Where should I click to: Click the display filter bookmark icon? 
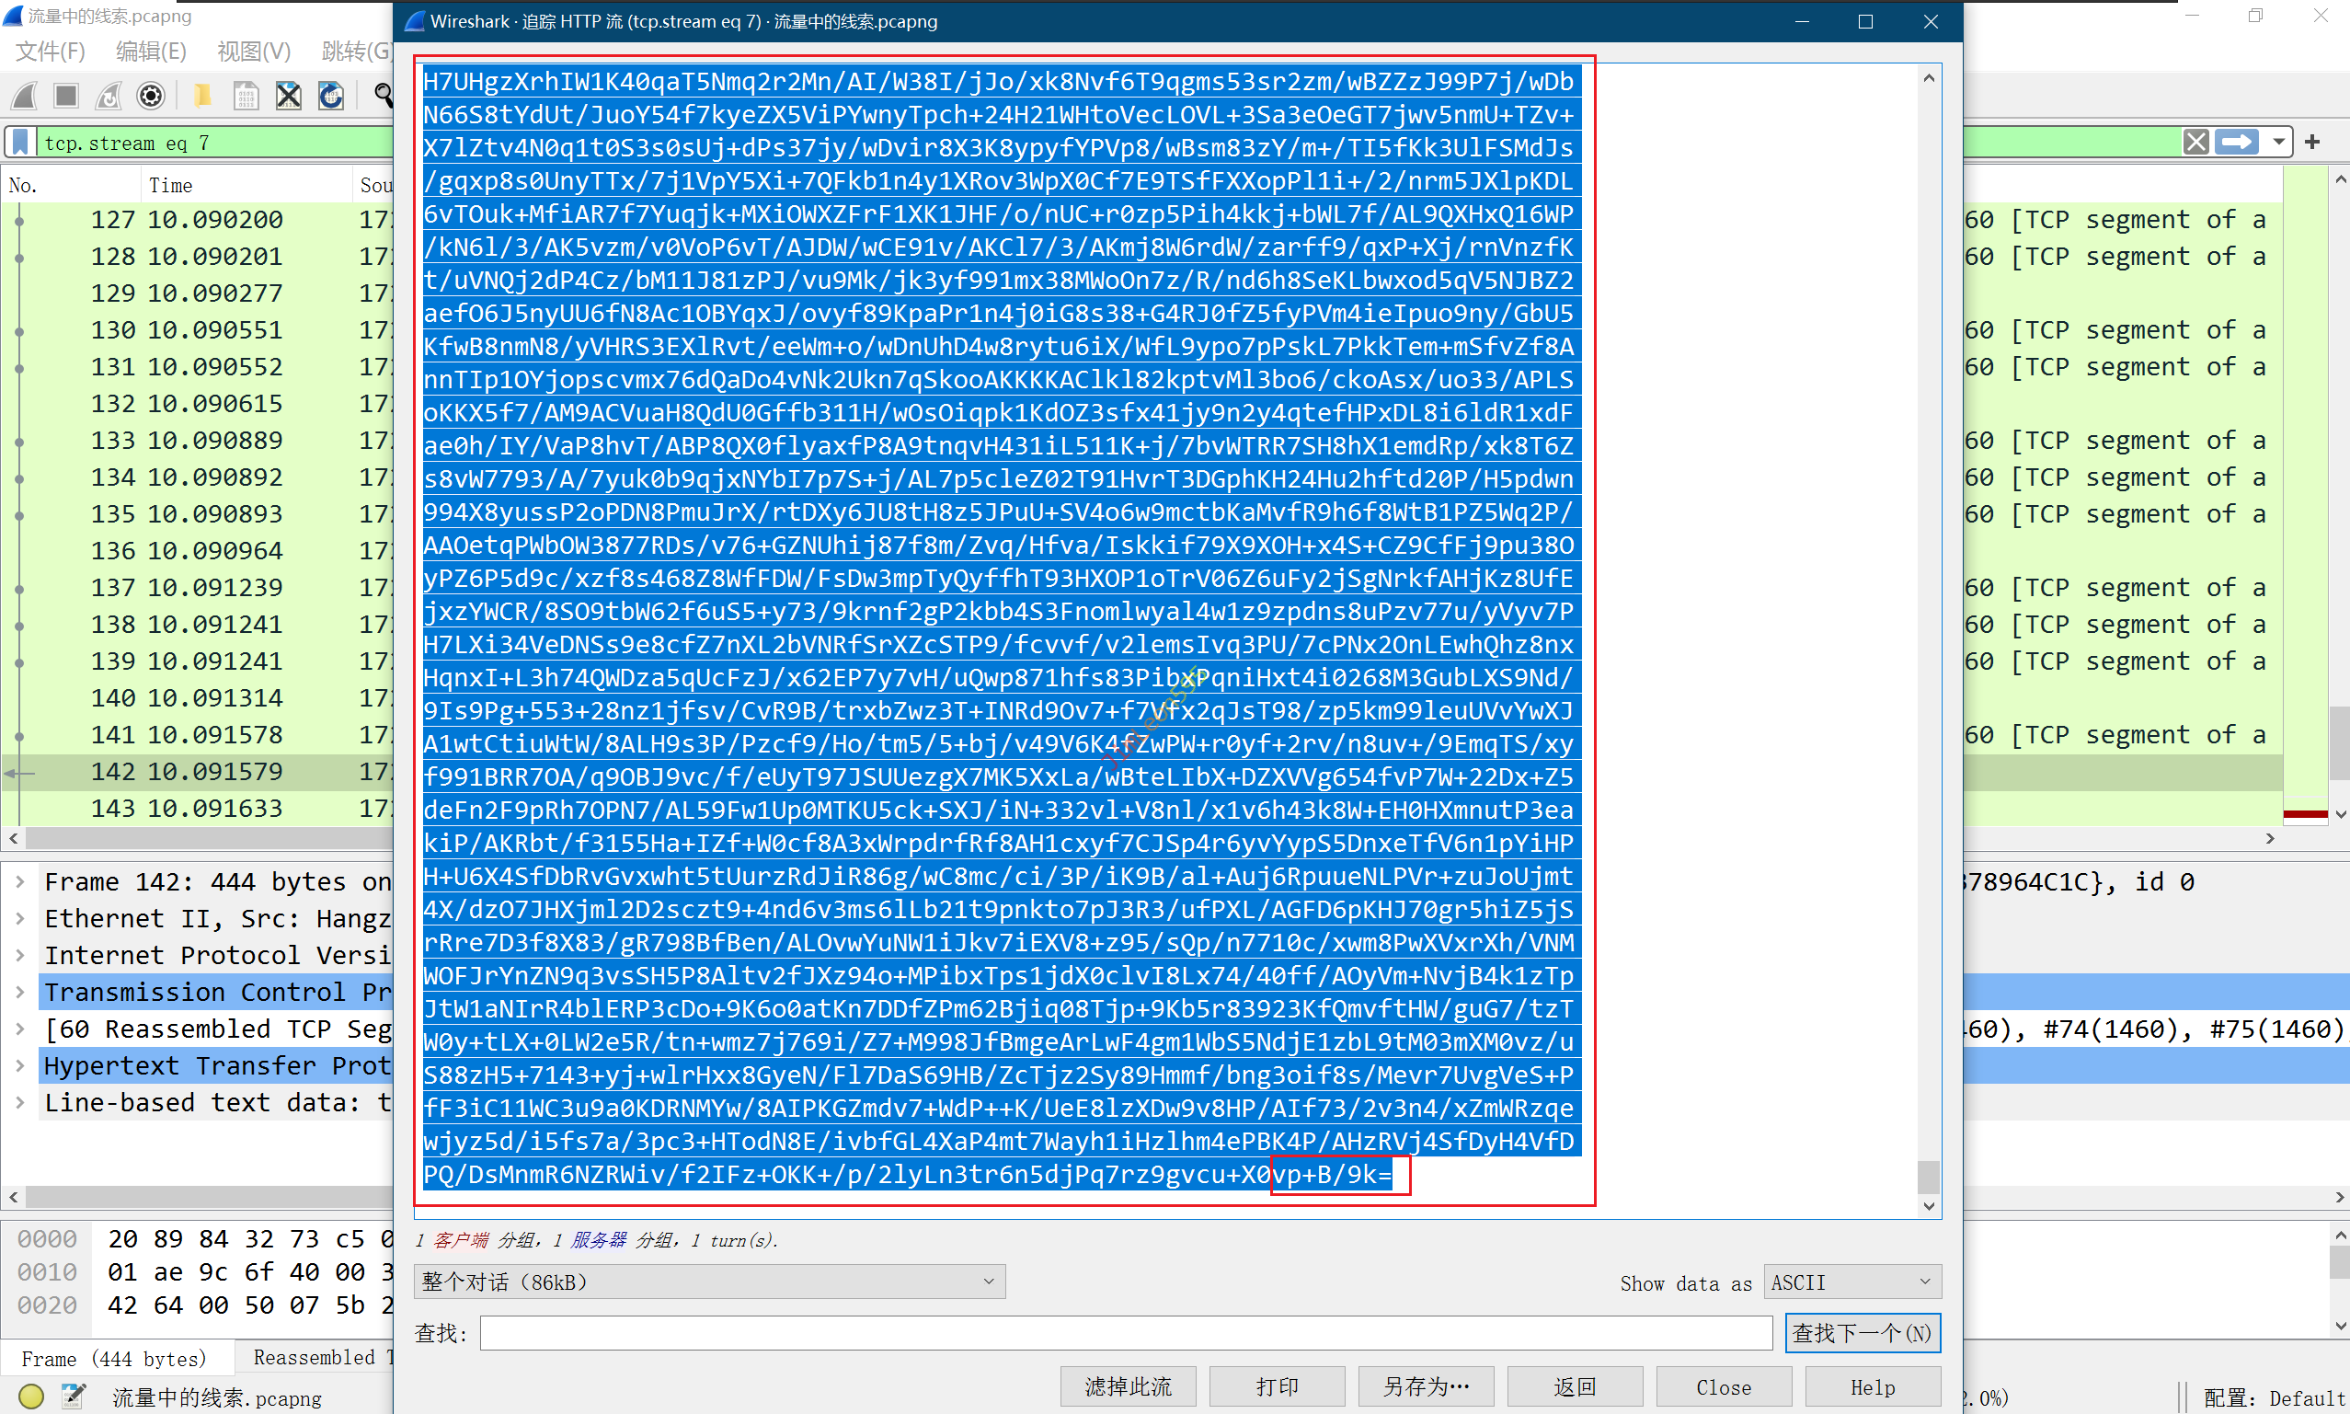[x=20, y=143]
